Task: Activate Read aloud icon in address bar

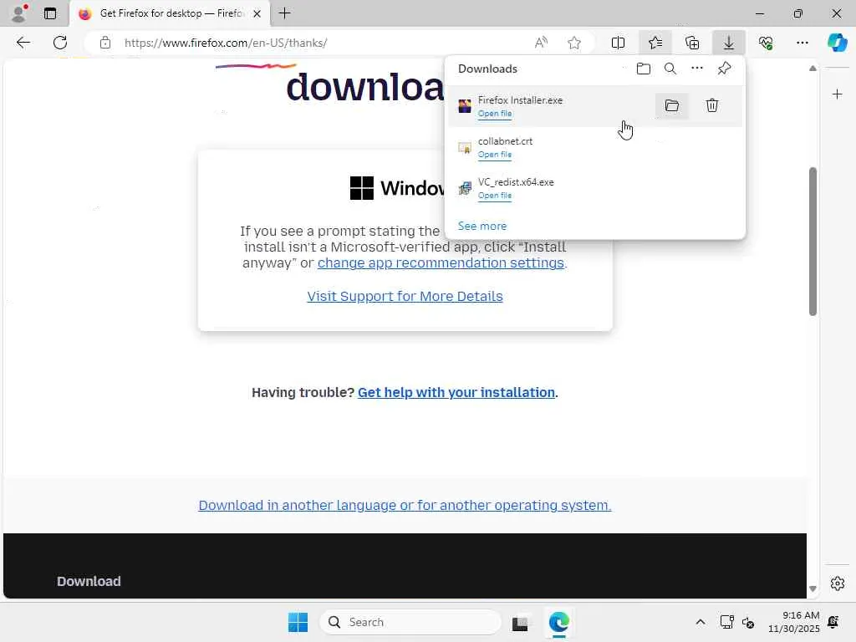Action: click(x=541, y=43)
